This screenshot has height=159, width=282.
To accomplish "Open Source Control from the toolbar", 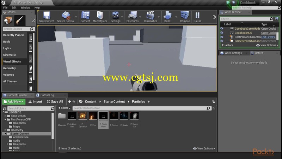I will 66,17.
